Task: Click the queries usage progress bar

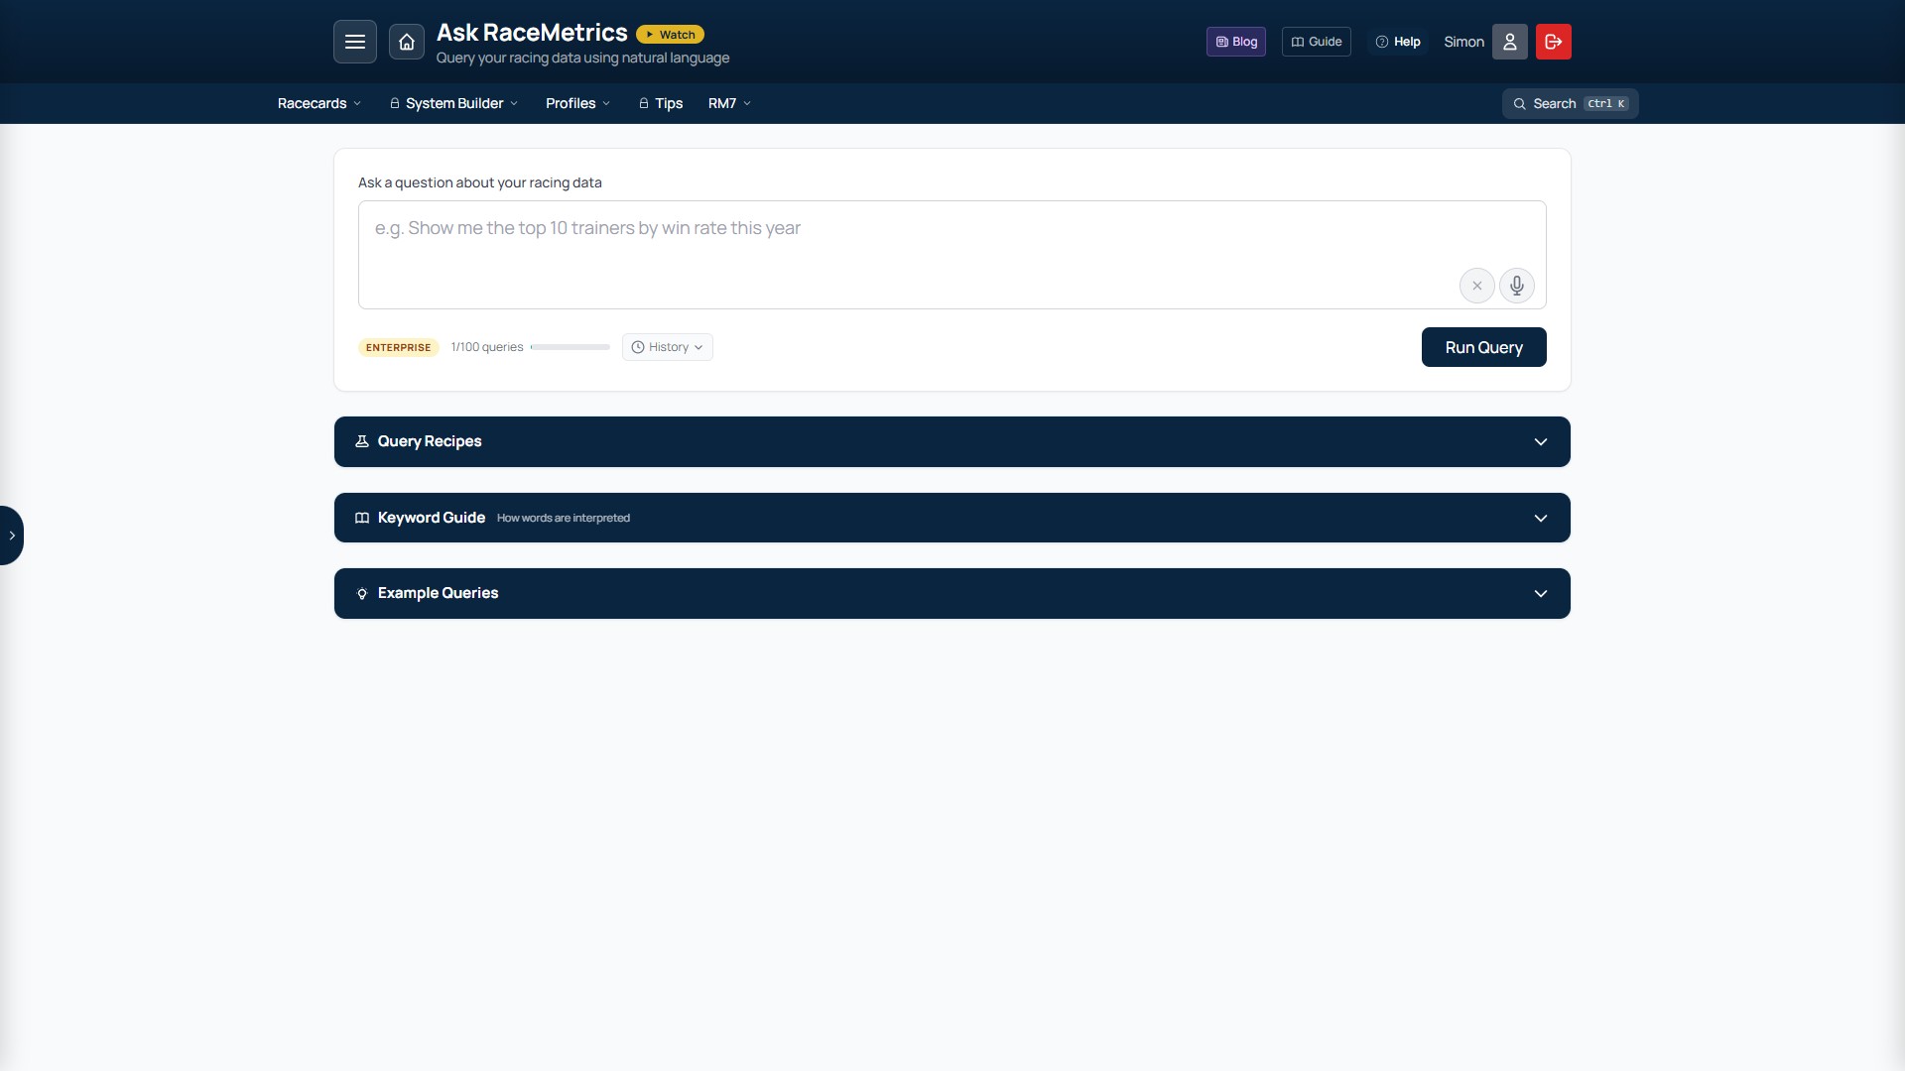Action: tap(571, 347)
